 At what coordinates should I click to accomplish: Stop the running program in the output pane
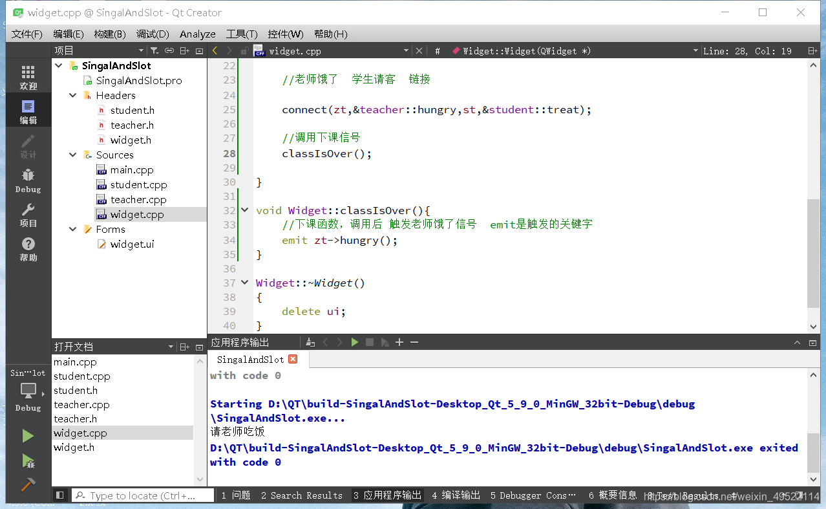370,342
